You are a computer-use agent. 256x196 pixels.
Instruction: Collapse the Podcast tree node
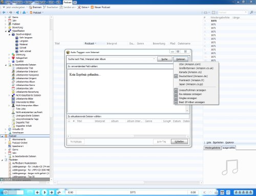tap(2, 136)
